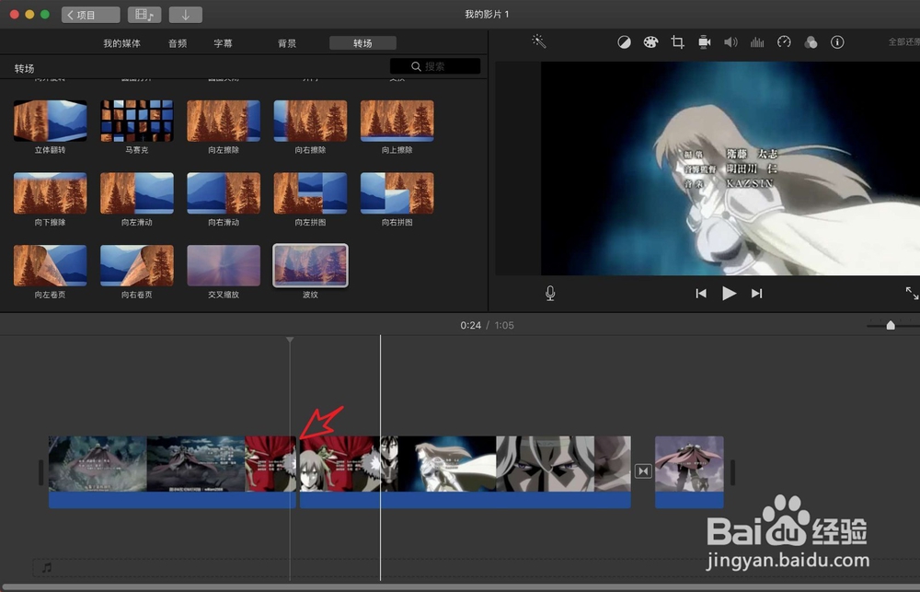Select the 向右滑动 transition
Viewport: 920px width, 592px height.
pos(224,193)
